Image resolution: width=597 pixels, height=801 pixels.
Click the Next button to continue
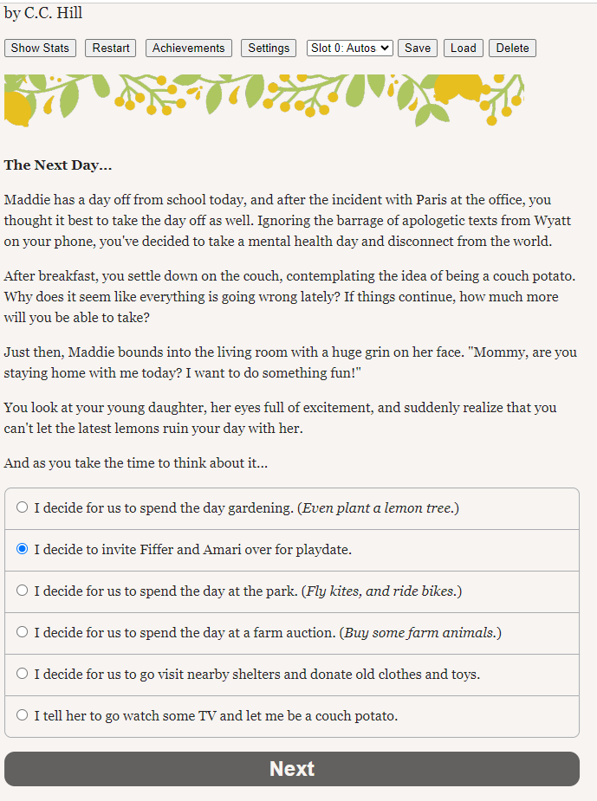pos(292,769)
